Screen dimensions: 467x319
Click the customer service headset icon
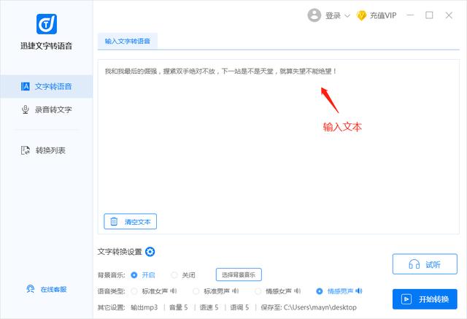31,289
